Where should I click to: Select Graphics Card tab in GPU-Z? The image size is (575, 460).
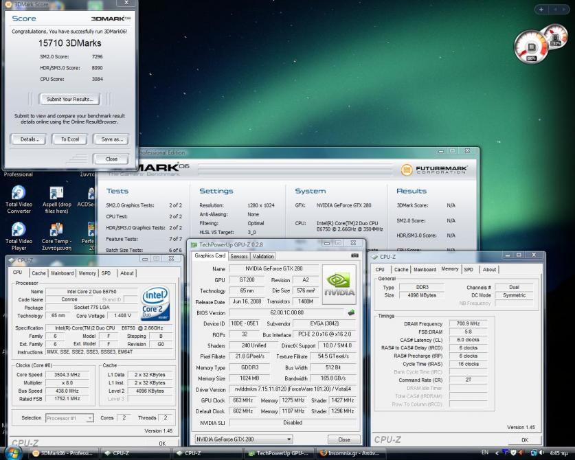click(x=210, y=255)
